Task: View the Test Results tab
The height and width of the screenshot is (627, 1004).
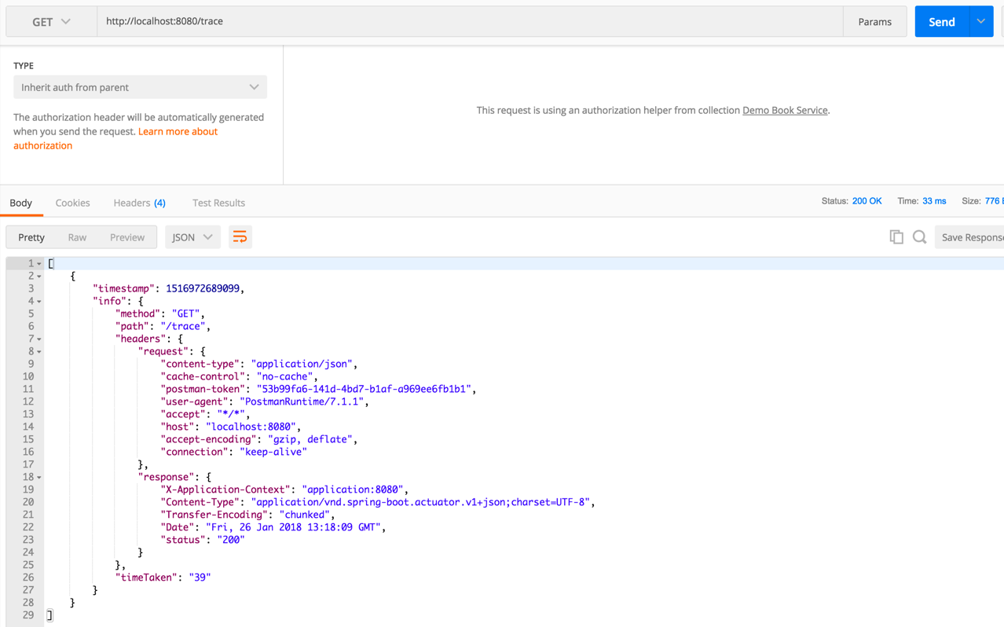Action: click(218, 202)
